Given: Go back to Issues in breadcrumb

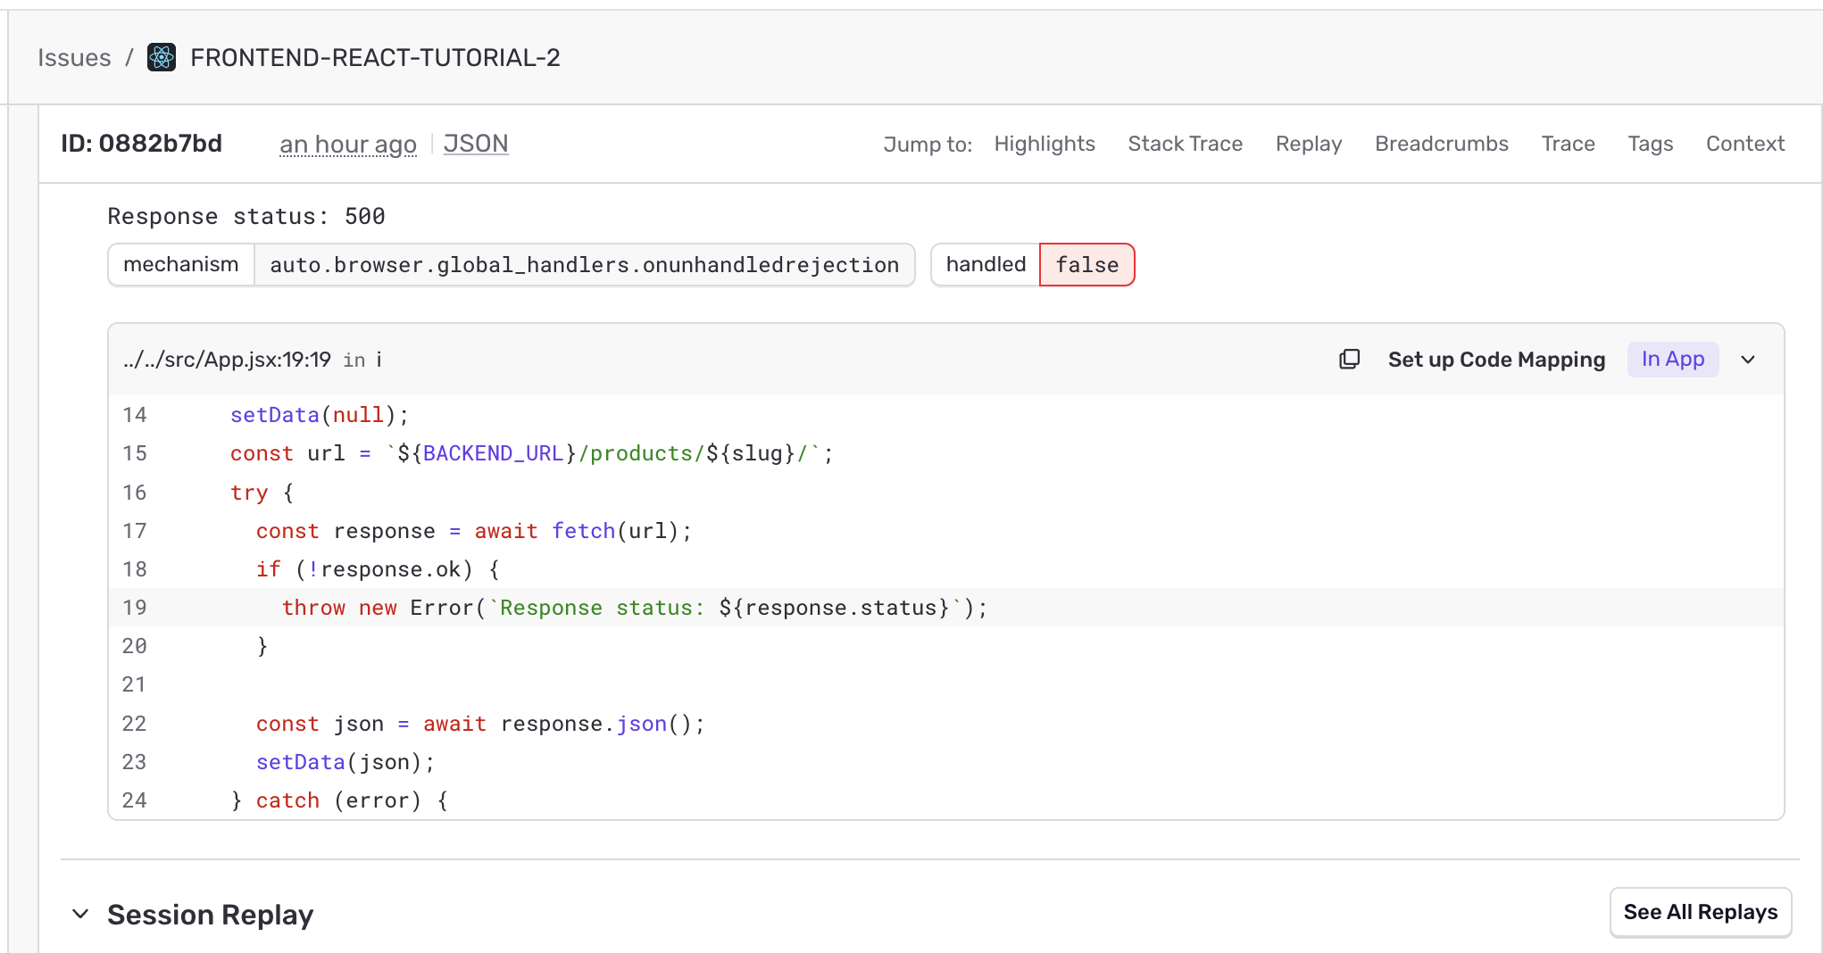Looking at the screenshot, I should tap(74, 58).
